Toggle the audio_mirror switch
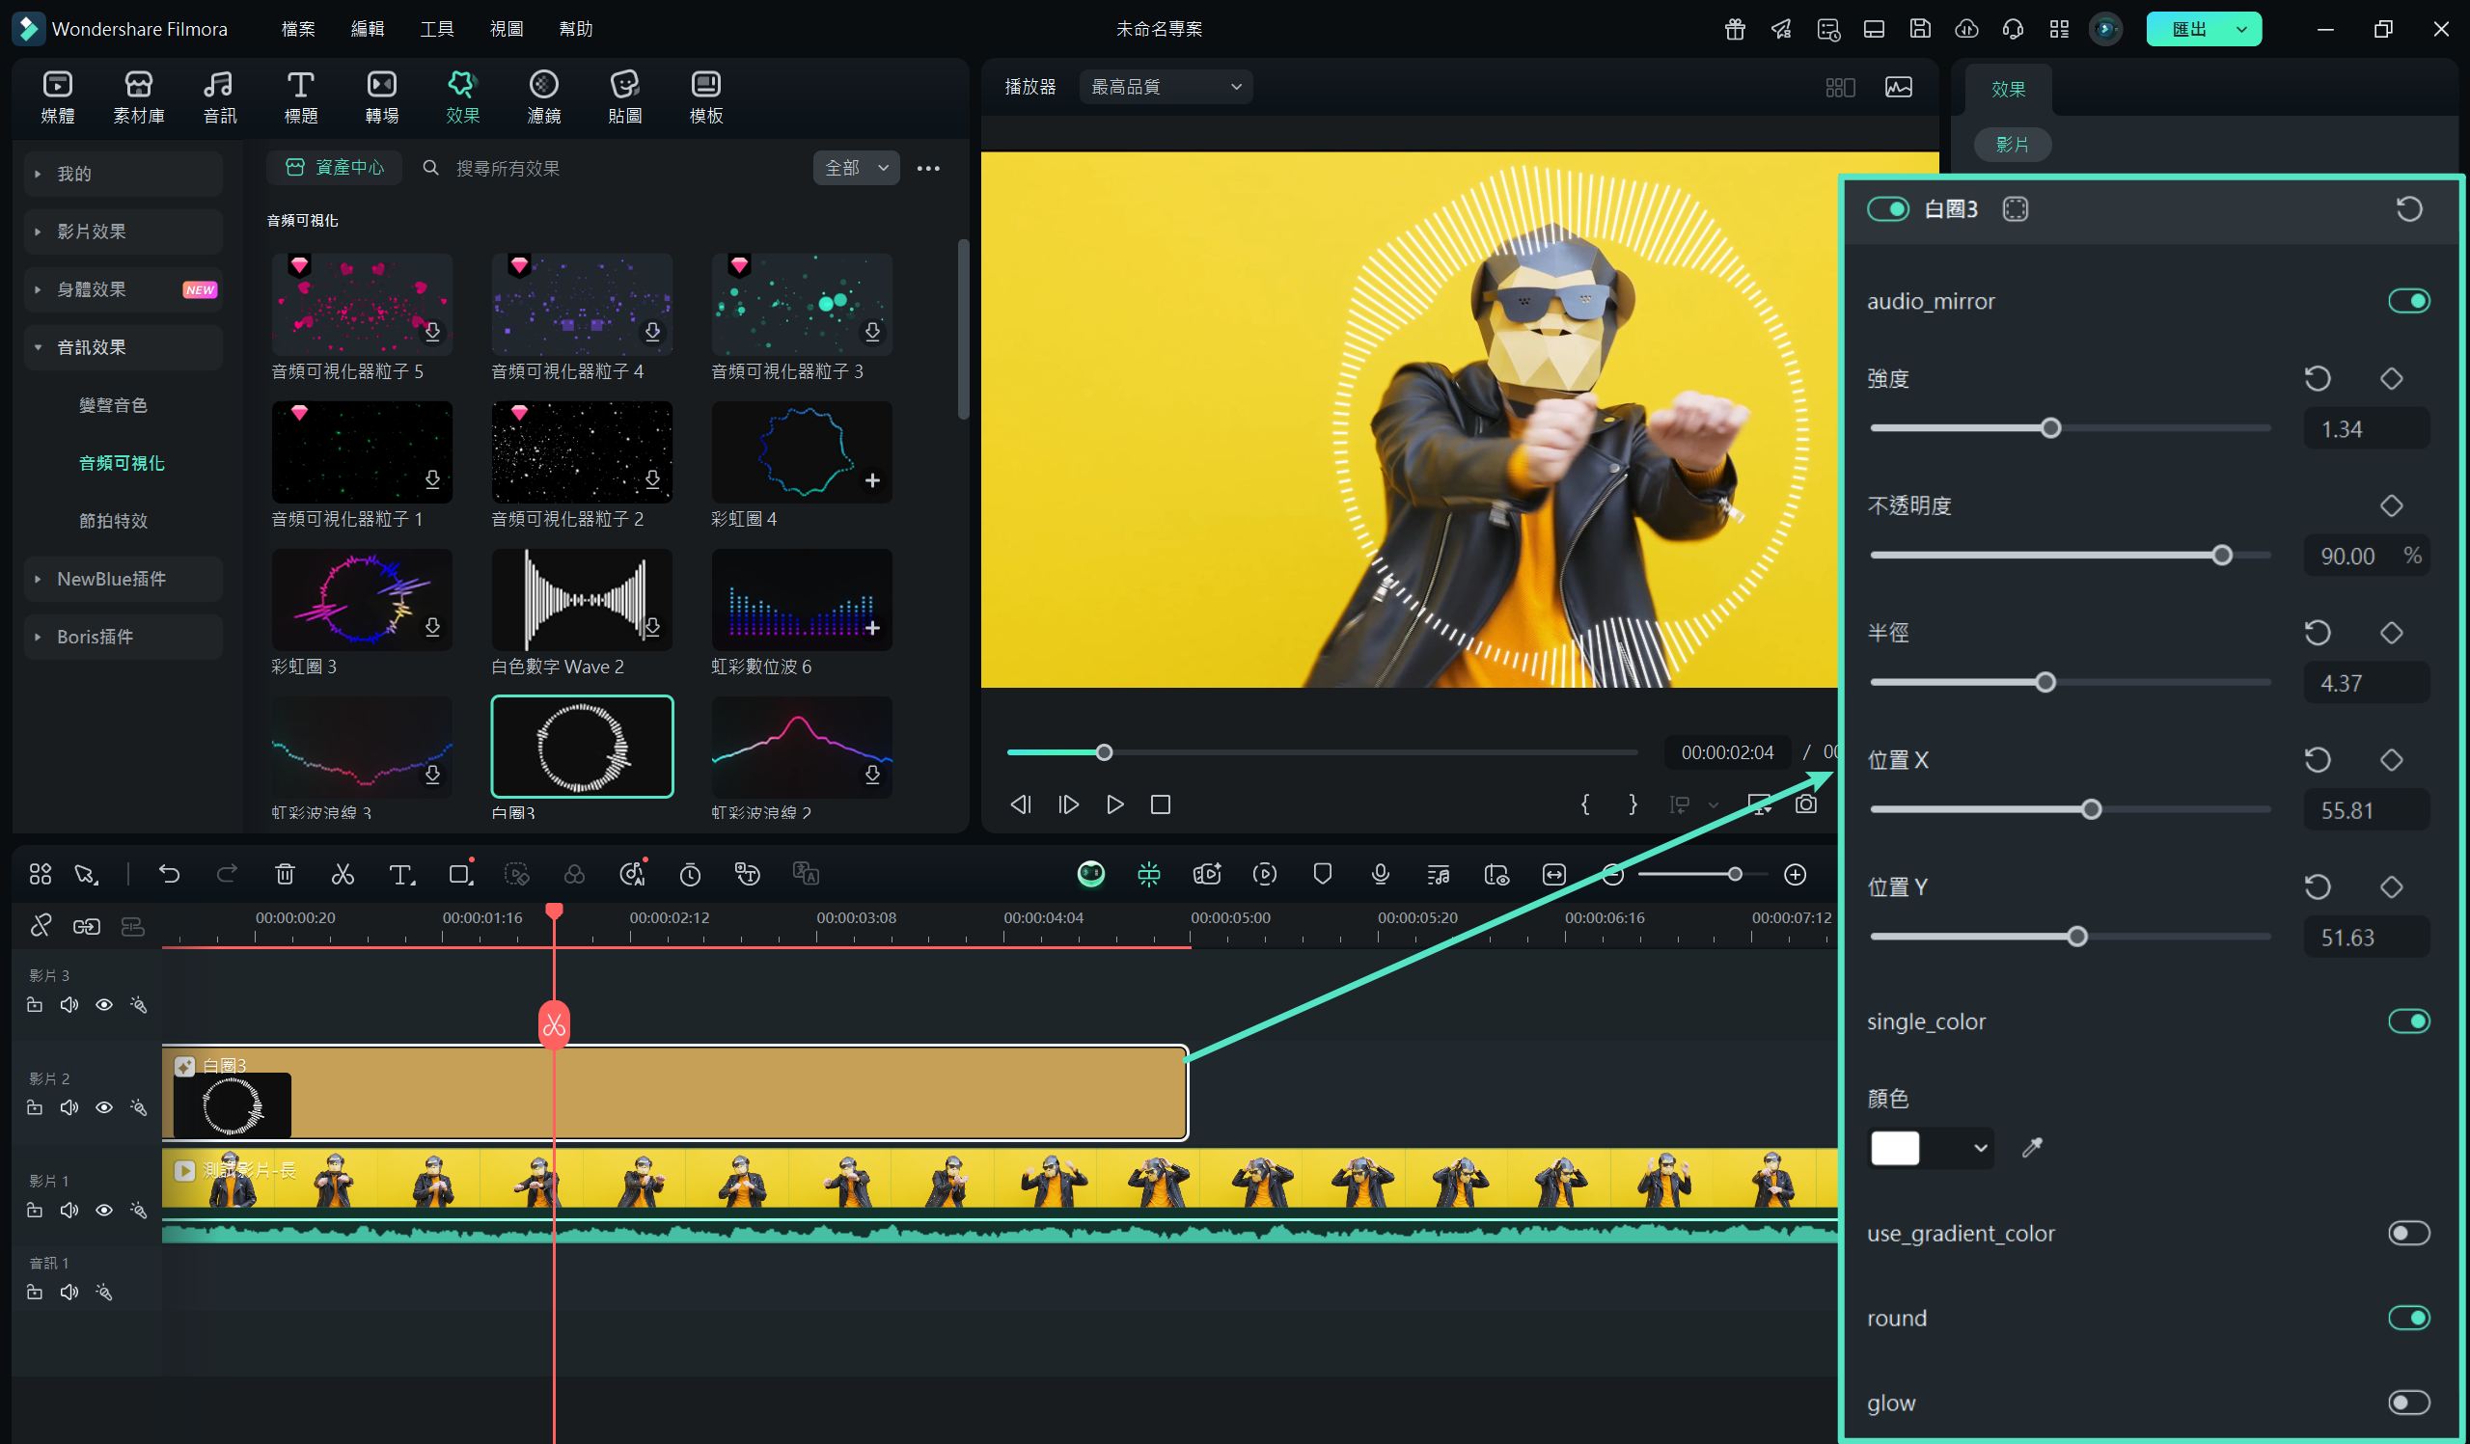The image size is (2470, 1444). tap(2409, 301)
